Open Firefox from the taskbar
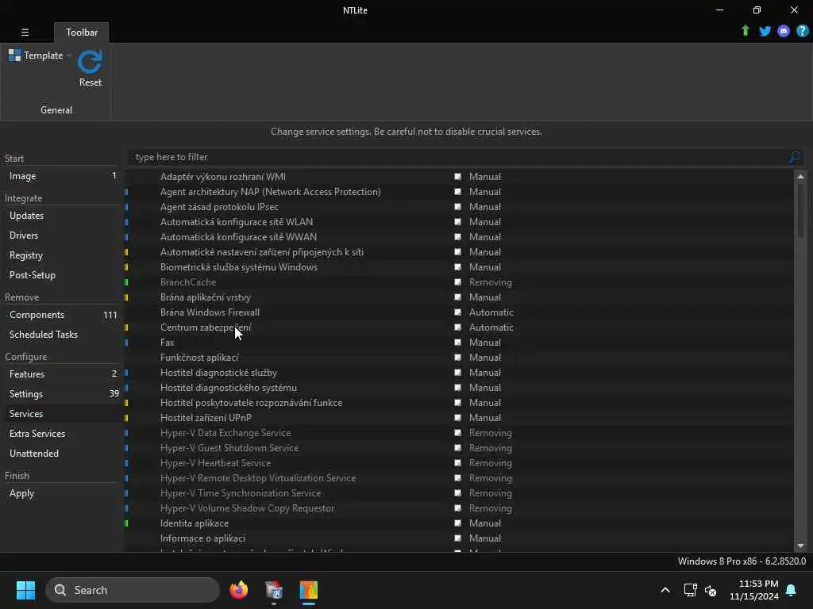Screen dimensions: 813x609 [238, 590]
